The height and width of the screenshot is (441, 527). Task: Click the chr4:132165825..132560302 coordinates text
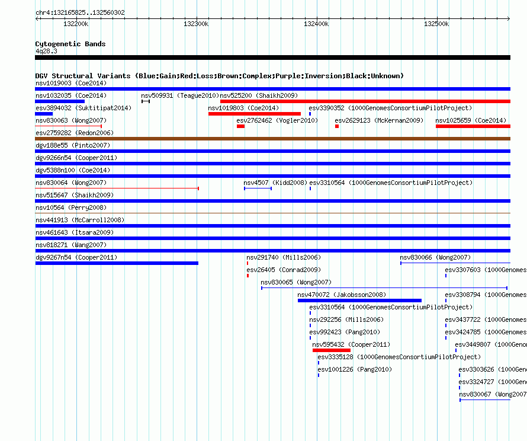(80, 12)
